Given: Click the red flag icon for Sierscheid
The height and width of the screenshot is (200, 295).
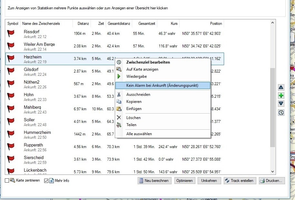Looking at the screenshot, I should tap(11, 159).
